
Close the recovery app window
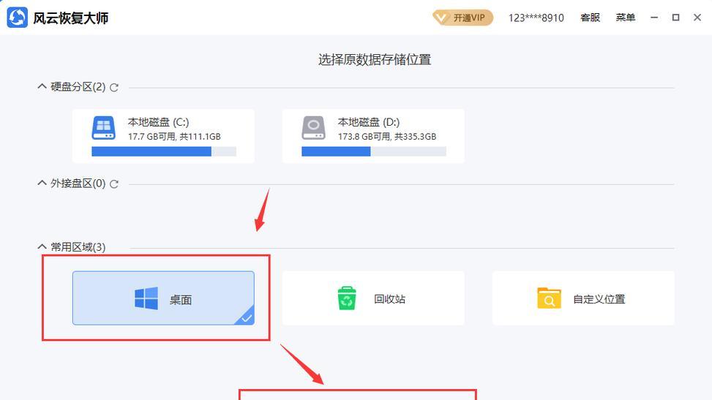(x=697, y=18)
